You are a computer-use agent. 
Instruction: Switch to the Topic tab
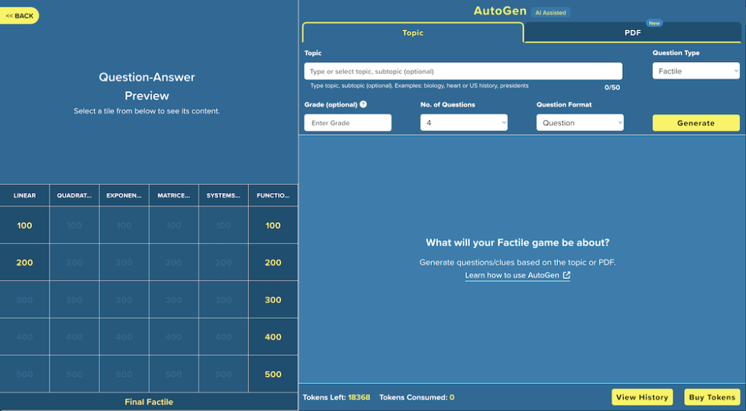click(413, 33)
